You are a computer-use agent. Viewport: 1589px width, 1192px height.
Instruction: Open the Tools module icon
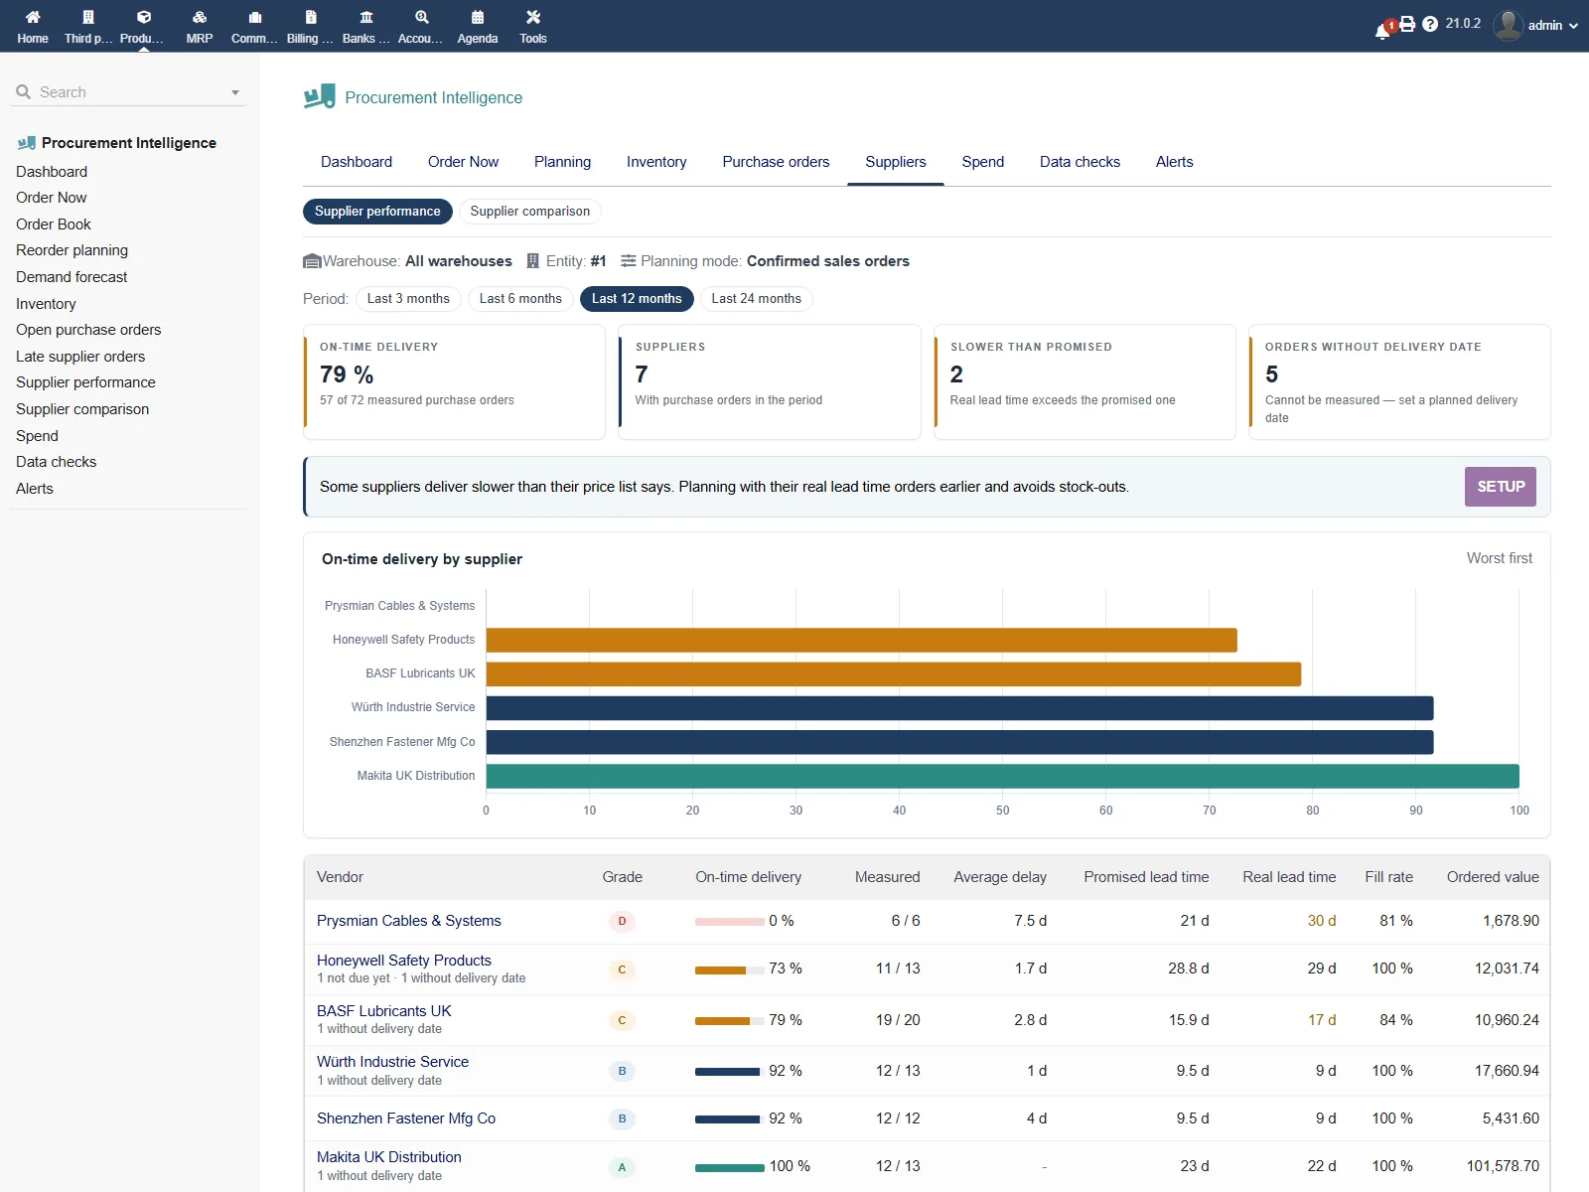click(533, 17)
